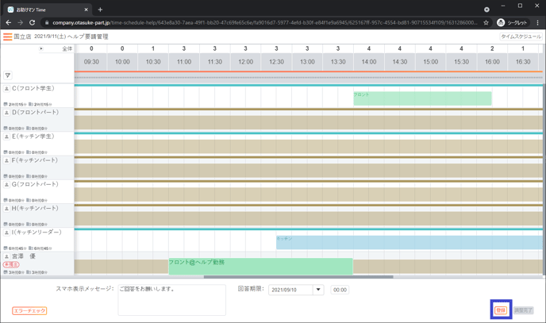Reload the page in the browser
Viewport: 546px width, 323px height.
point(33,23)
